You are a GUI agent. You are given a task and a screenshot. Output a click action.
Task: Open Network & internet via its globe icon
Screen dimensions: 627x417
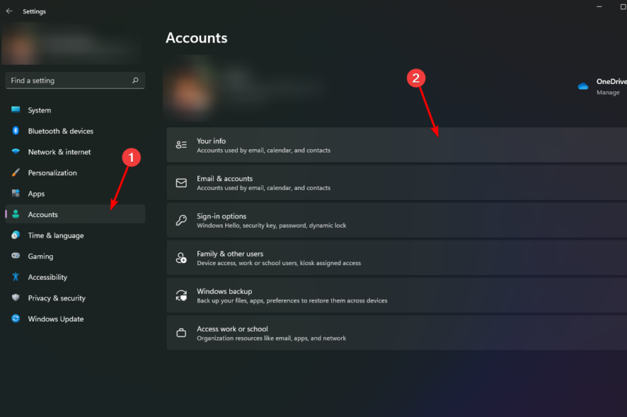pos(17,151)
